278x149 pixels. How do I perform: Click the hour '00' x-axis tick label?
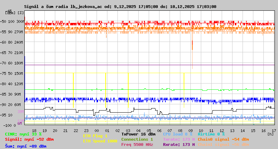click(97, 131)
